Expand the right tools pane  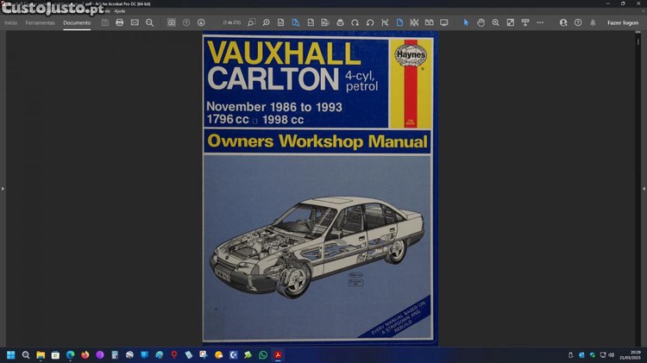coord(644,188)
